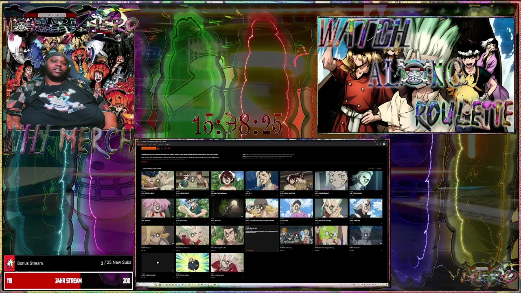The image size is (521, 293).
Task: Open the Simulcast menu item
Action: tap(161, 144)
